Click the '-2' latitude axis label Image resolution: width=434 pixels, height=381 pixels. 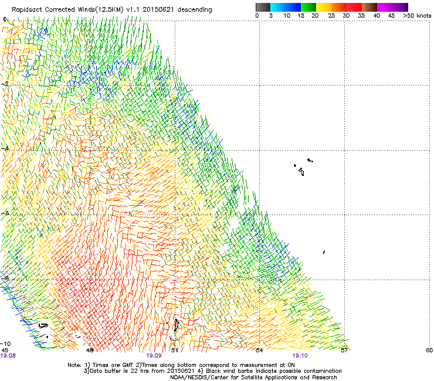[5, 84]
